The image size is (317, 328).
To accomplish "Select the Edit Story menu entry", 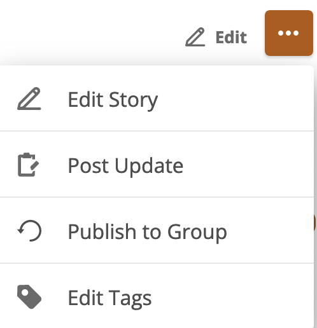I will point(157,99).
